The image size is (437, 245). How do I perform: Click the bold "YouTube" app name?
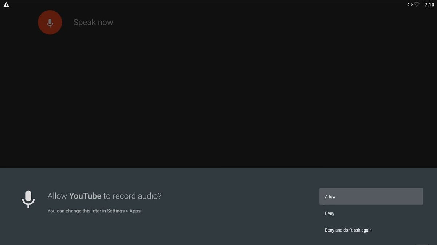click(x=85, y=196)
